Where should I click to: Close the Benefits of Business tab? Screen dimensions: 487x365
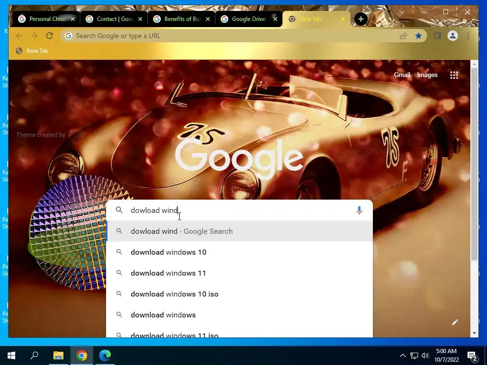208,19
